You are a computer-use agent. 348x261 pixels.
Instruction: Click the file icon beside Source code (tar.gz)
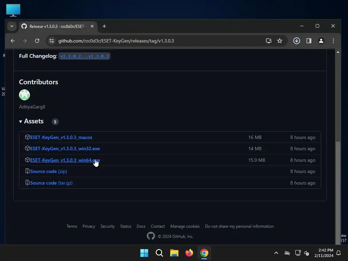coord(27,182)
